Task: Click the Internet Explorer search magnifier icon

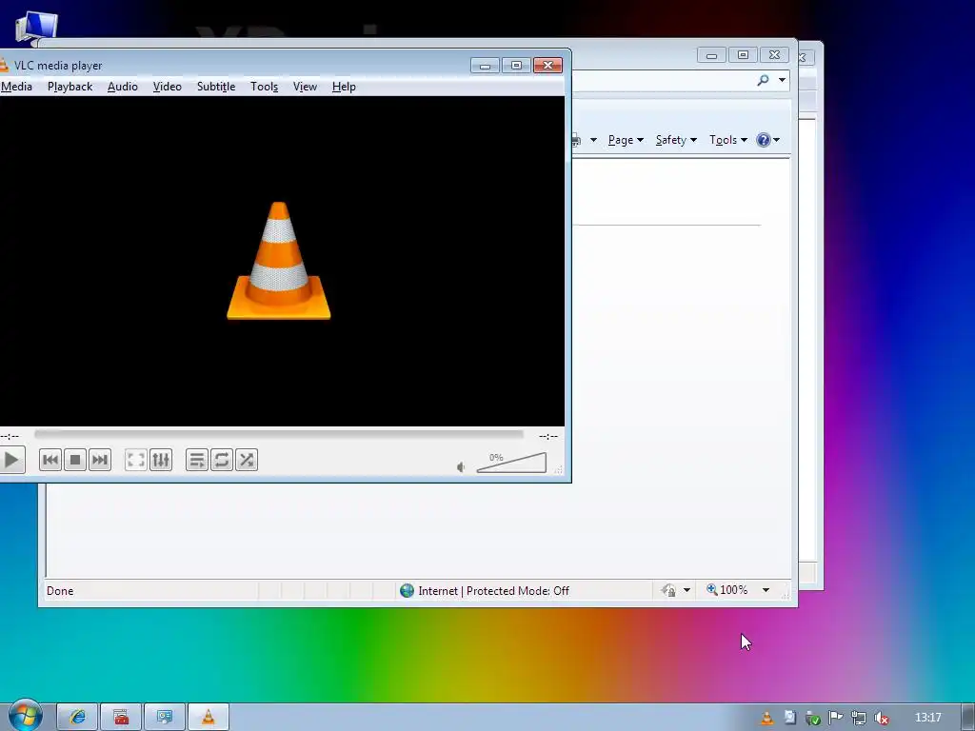Action: pyautogui.click(x=763, y=80)
